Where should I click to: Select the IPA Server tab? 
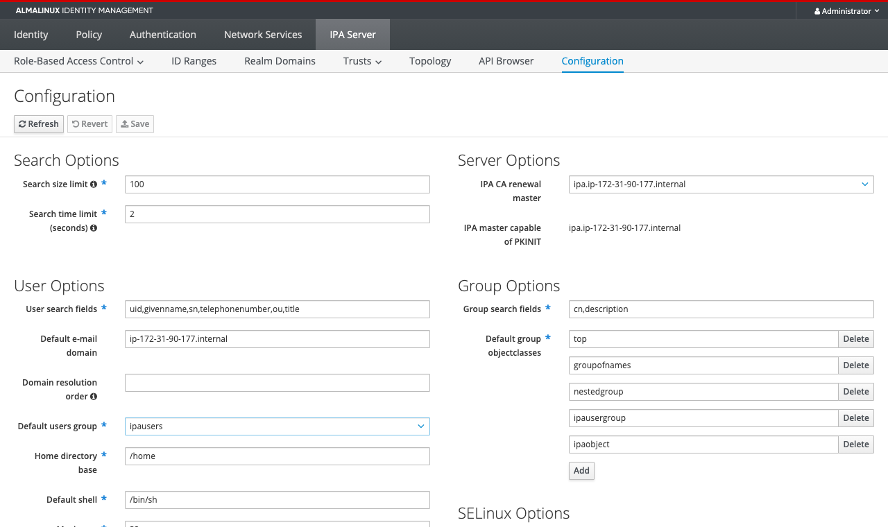coord(352,35)
